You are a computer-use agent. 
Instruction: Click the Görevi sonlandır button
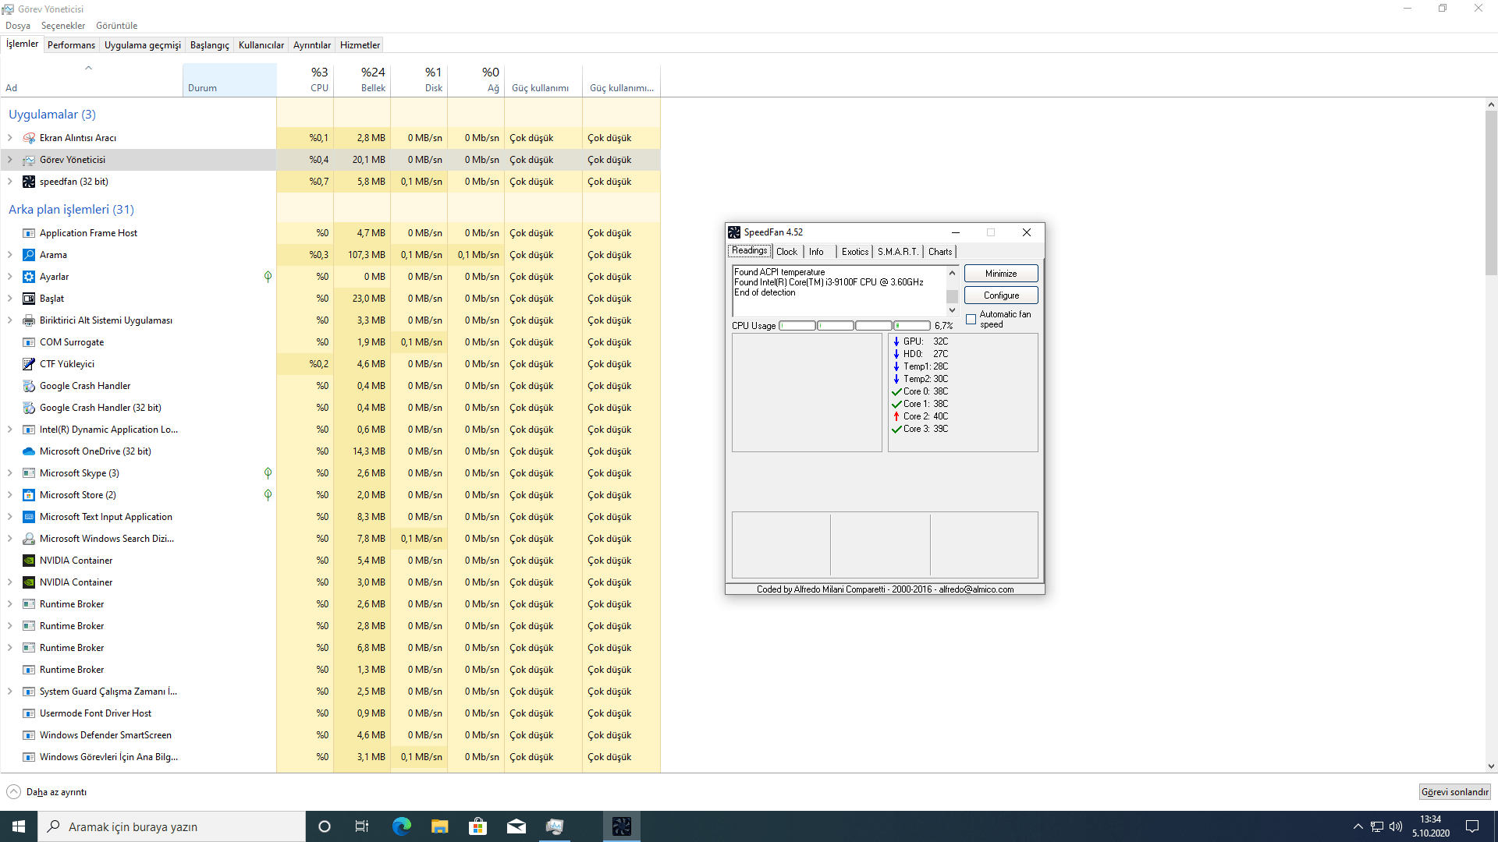(1454, 792)
